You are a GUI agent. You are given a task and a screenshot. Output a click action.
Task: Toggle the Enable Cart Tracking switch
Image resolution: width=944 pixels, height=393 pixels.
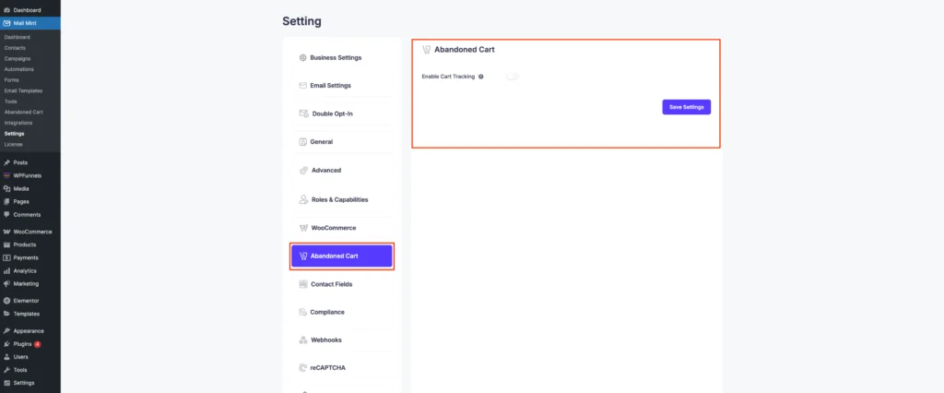coord(513,77)
